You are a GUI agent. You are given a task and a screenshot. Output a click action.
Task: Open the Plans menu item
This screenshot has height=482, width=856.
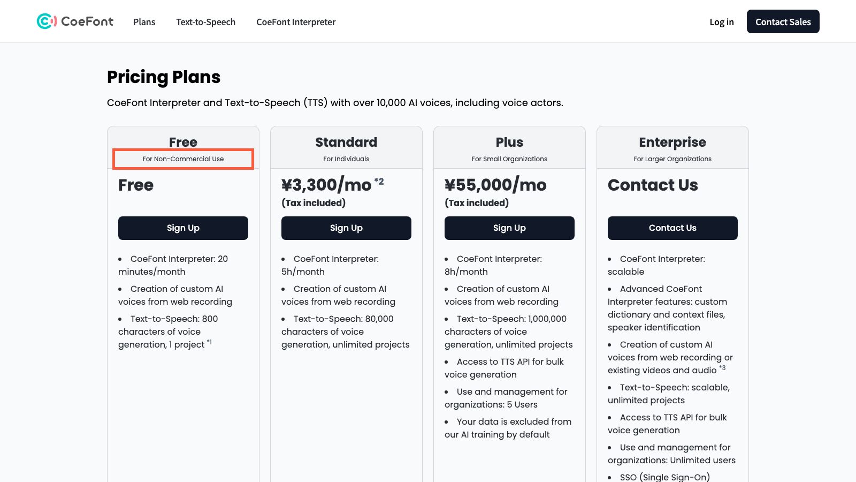tap(144, 22)
